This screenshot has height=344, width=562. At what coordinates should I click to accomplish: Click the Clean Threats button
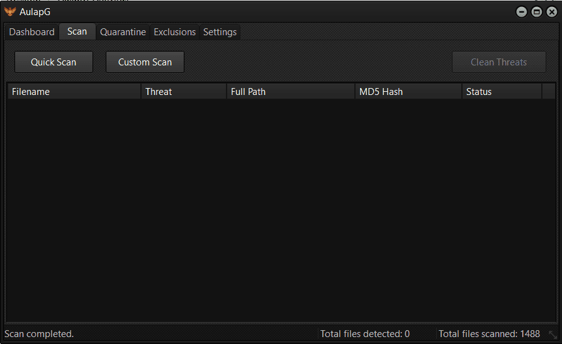point(498,62)
